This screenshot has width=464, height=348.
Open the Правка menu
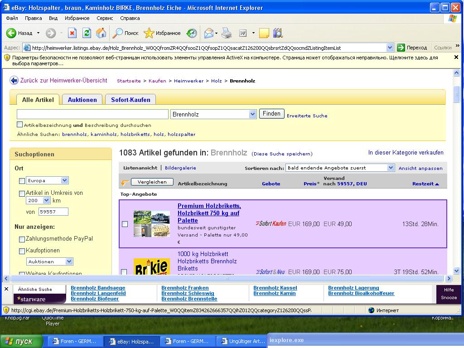click(33, 18)
